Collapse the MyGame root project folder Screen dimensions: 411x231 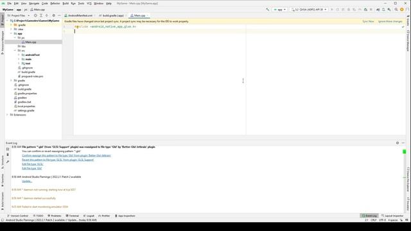[7, 21]
